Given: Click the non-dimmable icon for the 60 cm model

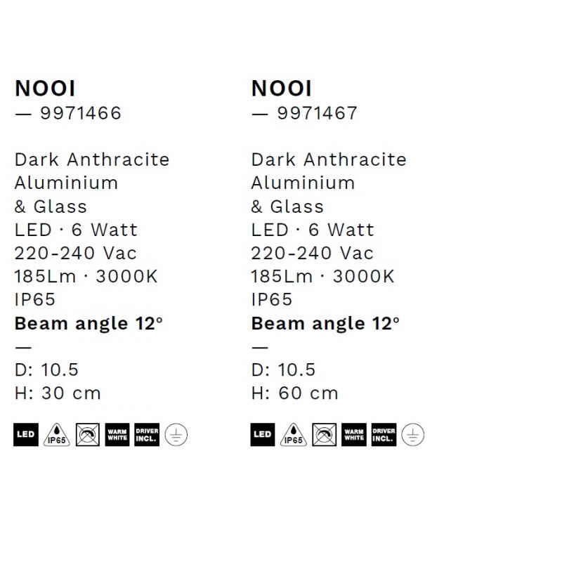Looking at the screenshot, I should [325, 436].
